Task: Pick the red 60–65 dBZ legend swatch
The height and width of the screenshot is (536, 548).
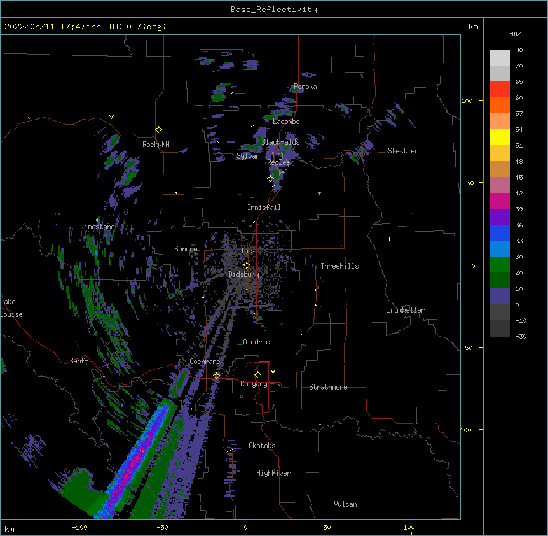Action: pos(500,89)
